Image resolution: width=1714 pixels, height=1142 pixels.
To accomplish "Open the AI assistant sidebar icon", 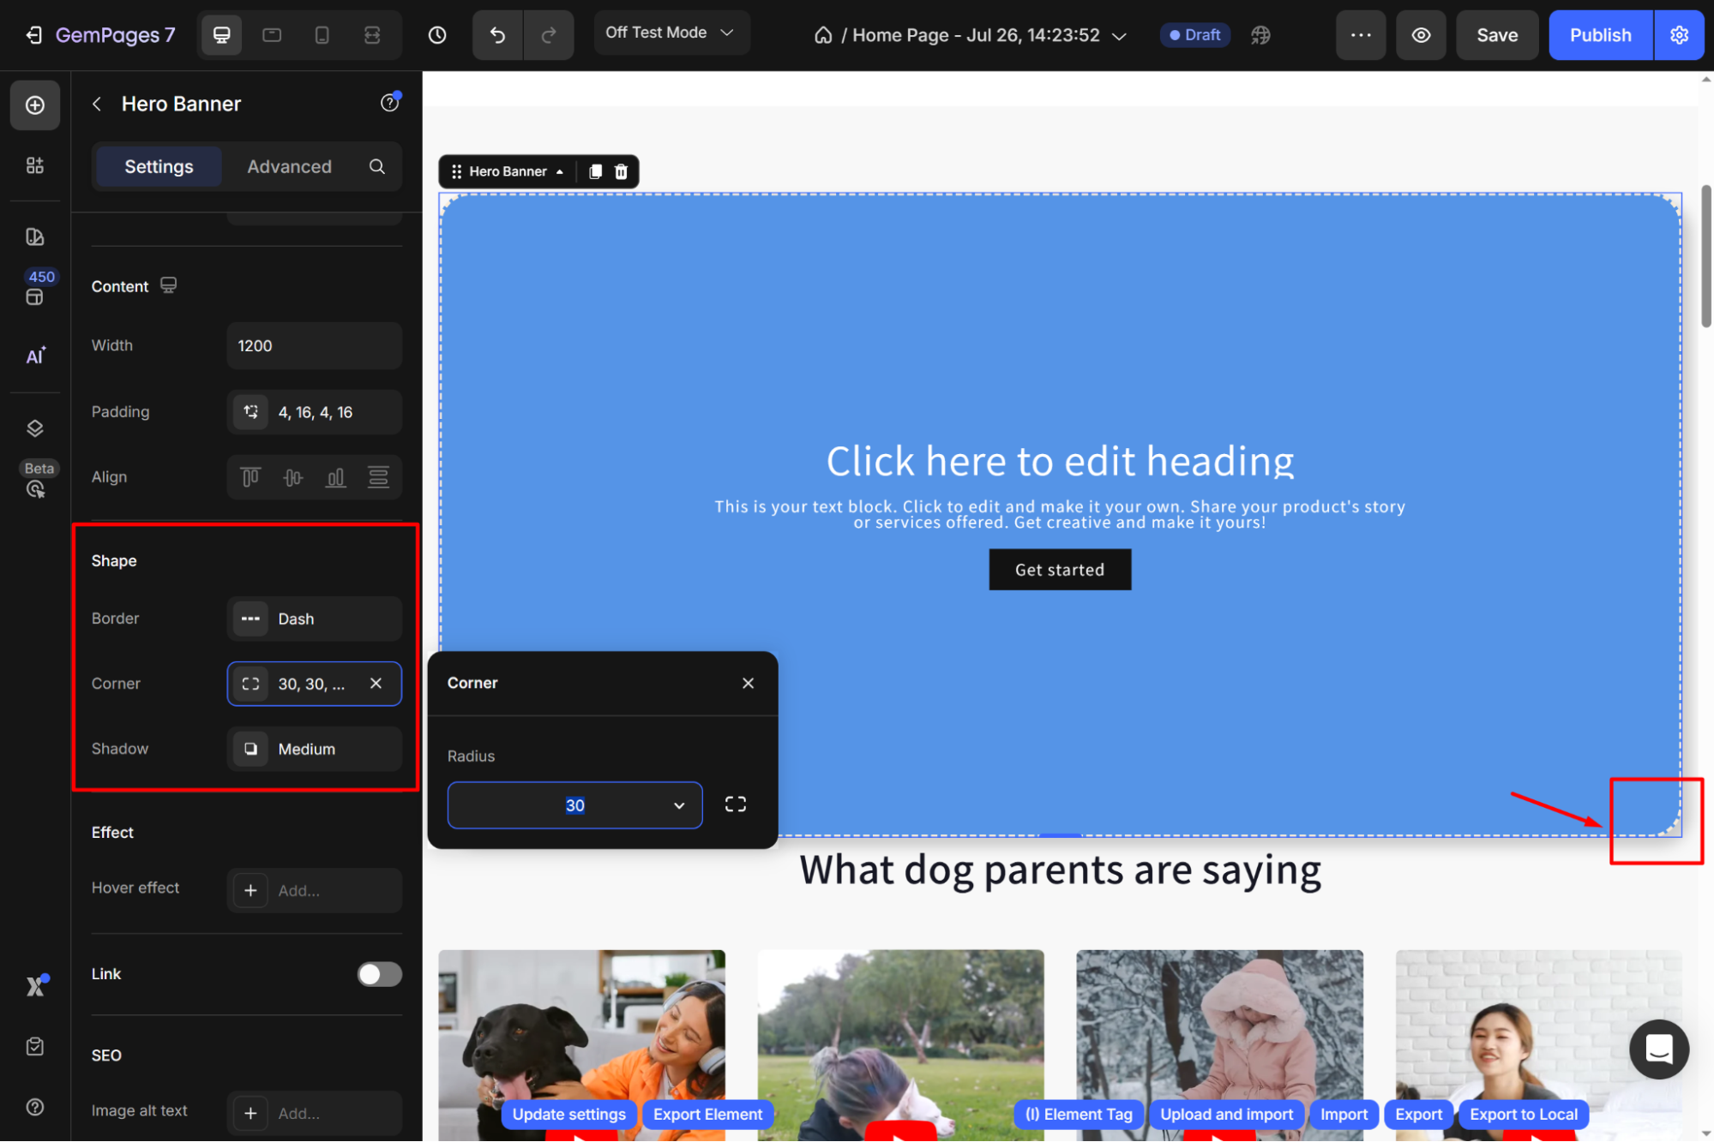I will [35, 356].
